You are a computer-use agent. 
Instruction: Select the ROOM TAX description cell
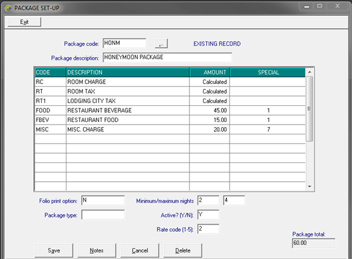tap(128, 92)
